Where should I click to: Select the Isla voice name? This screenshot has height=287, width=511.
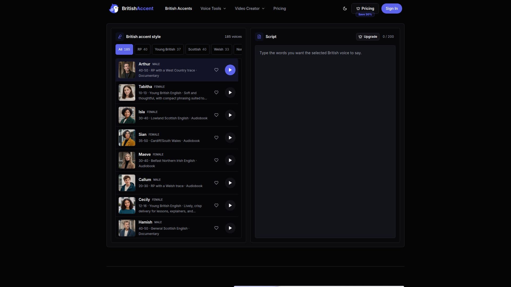142,112
